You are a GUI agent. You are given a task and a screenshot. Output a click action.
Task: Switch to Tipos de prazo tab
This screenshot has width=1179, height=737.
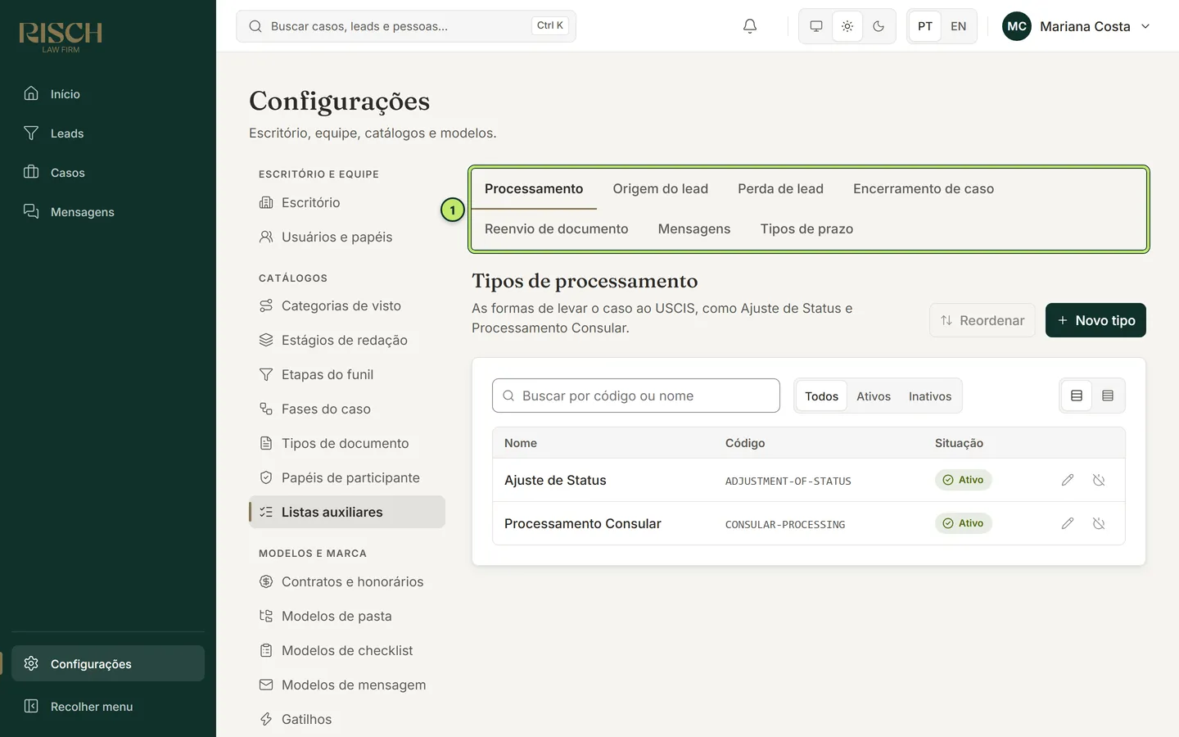point(806,229)
